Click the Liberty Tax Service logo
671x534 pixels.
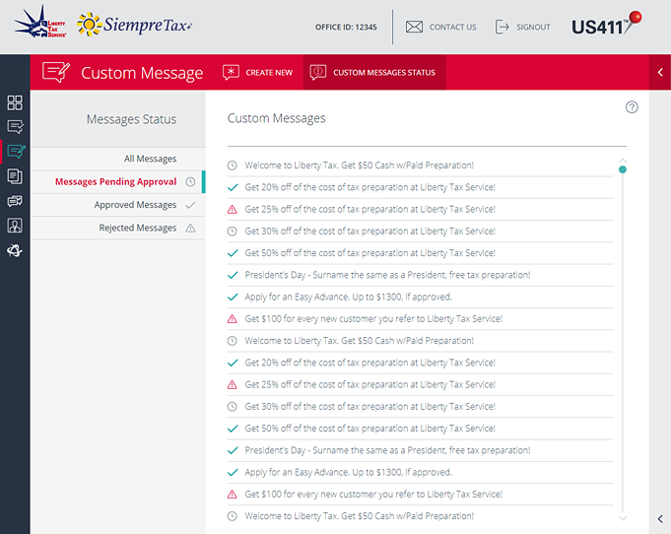pyautogui.click(x=39, y=23)
